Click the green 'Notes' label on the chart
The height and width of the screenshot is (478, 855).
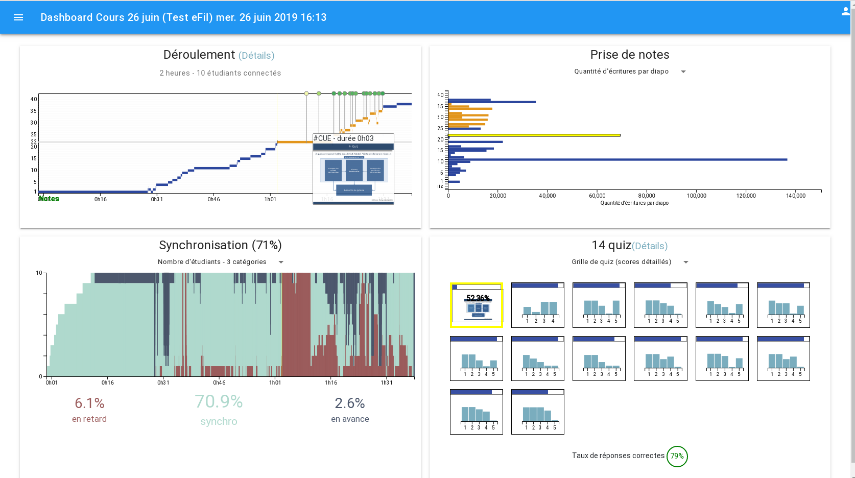(49, 199)
